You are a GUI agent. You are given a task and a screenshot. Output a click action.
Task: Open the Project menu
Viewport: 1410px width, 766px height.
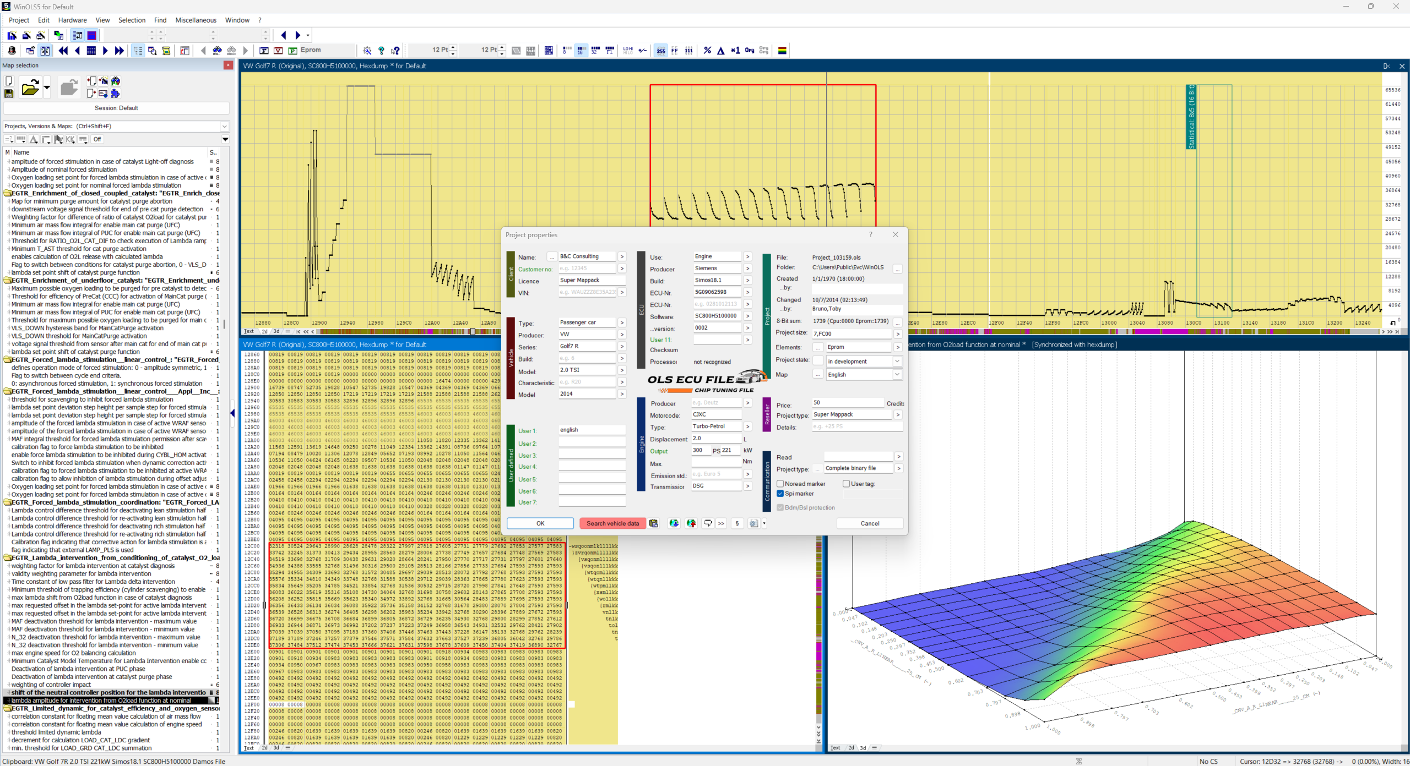(x=19, y=20)
